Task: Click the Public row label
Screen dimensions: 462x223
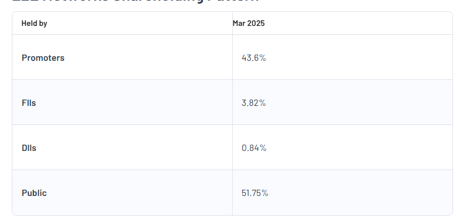Action: (x=34, y=193)
